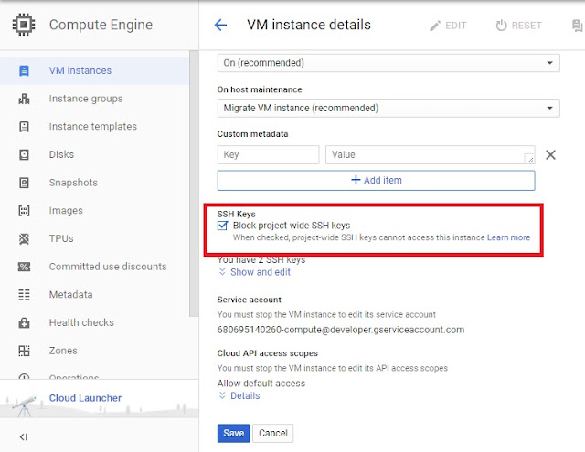The height and width of the screenshot is (452, 585).
Task: Click the sidebar vertical scrollbar
Action: tap(194, 184)
